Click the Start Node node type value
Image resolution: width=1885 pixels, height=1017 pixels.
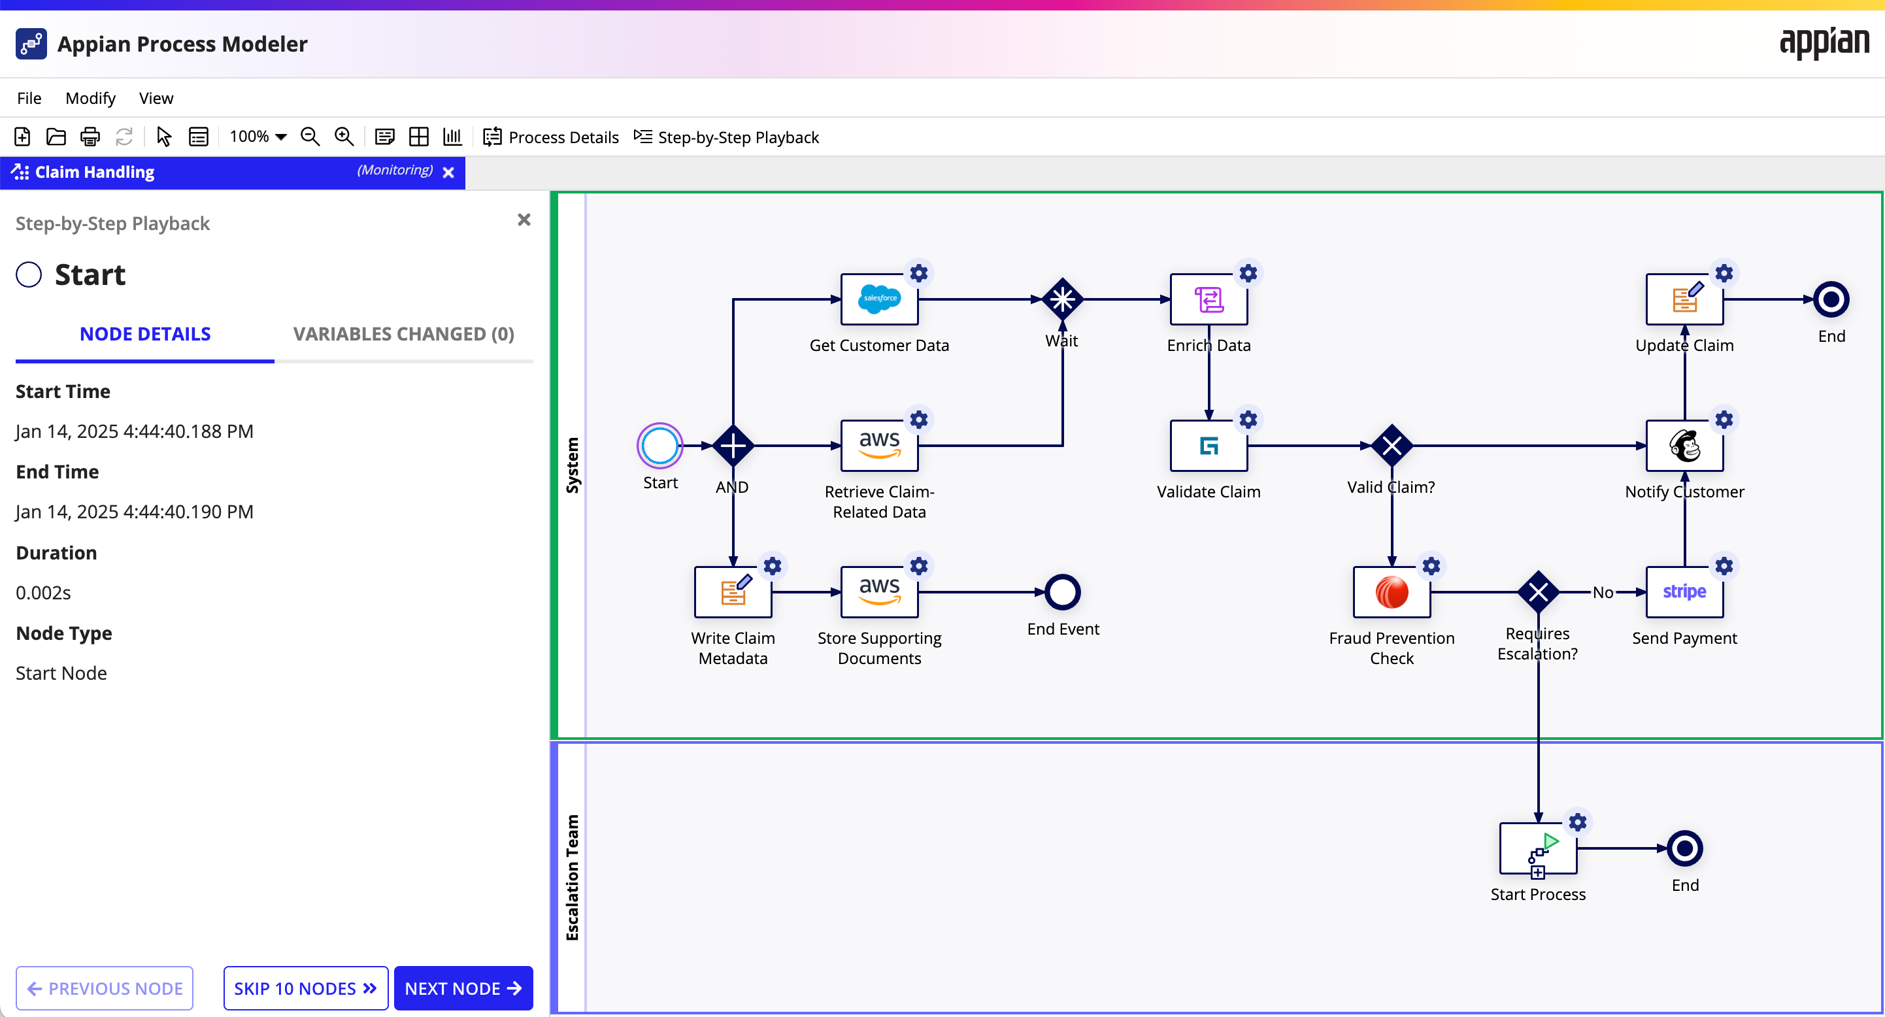click(61, 673)
